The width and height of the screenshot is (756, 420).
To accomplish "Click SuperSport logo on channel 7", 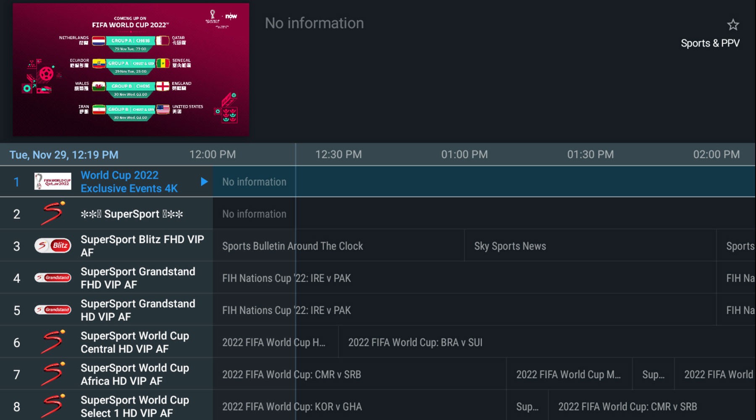I will [x=52, y=374].
